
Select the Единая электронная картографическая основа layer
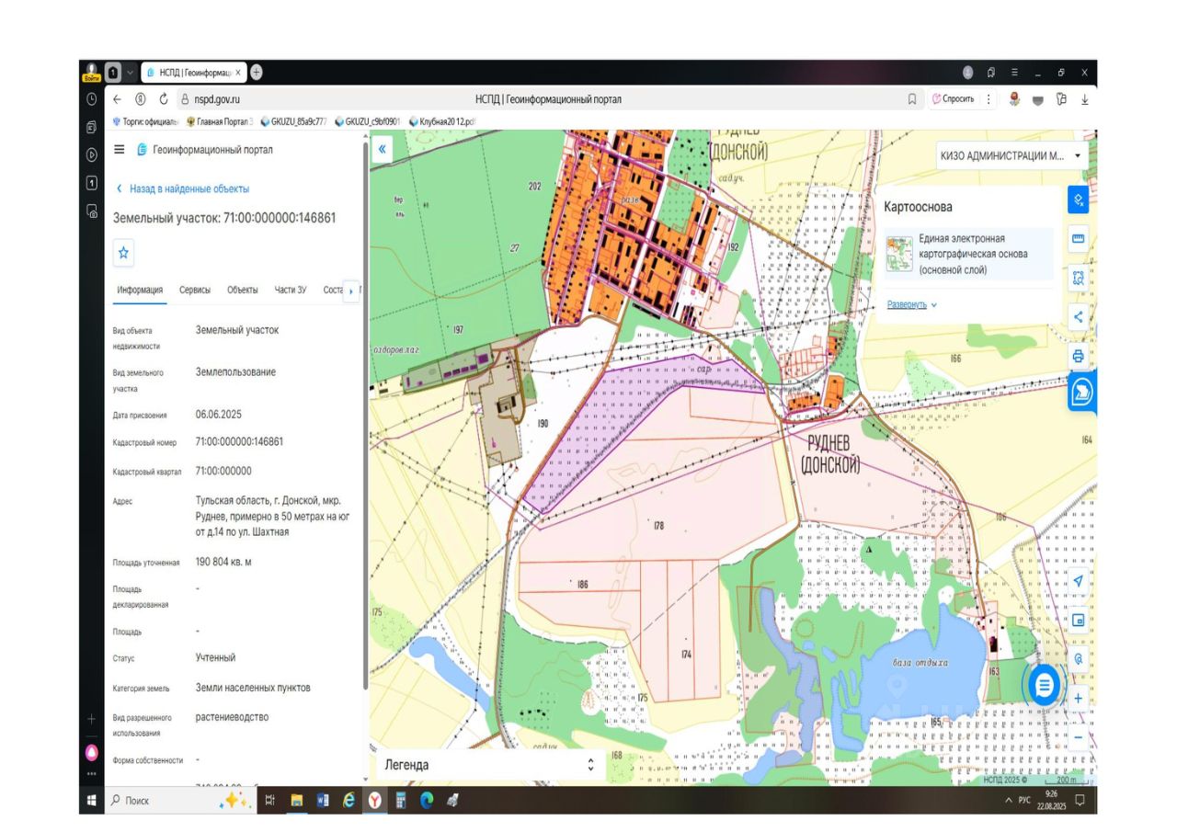(x=966, y=254)
